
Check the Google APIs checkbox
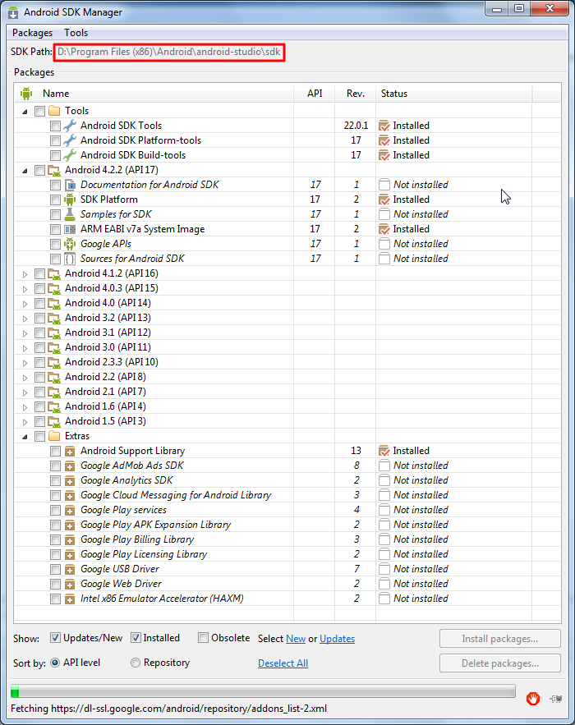(56, 244)
